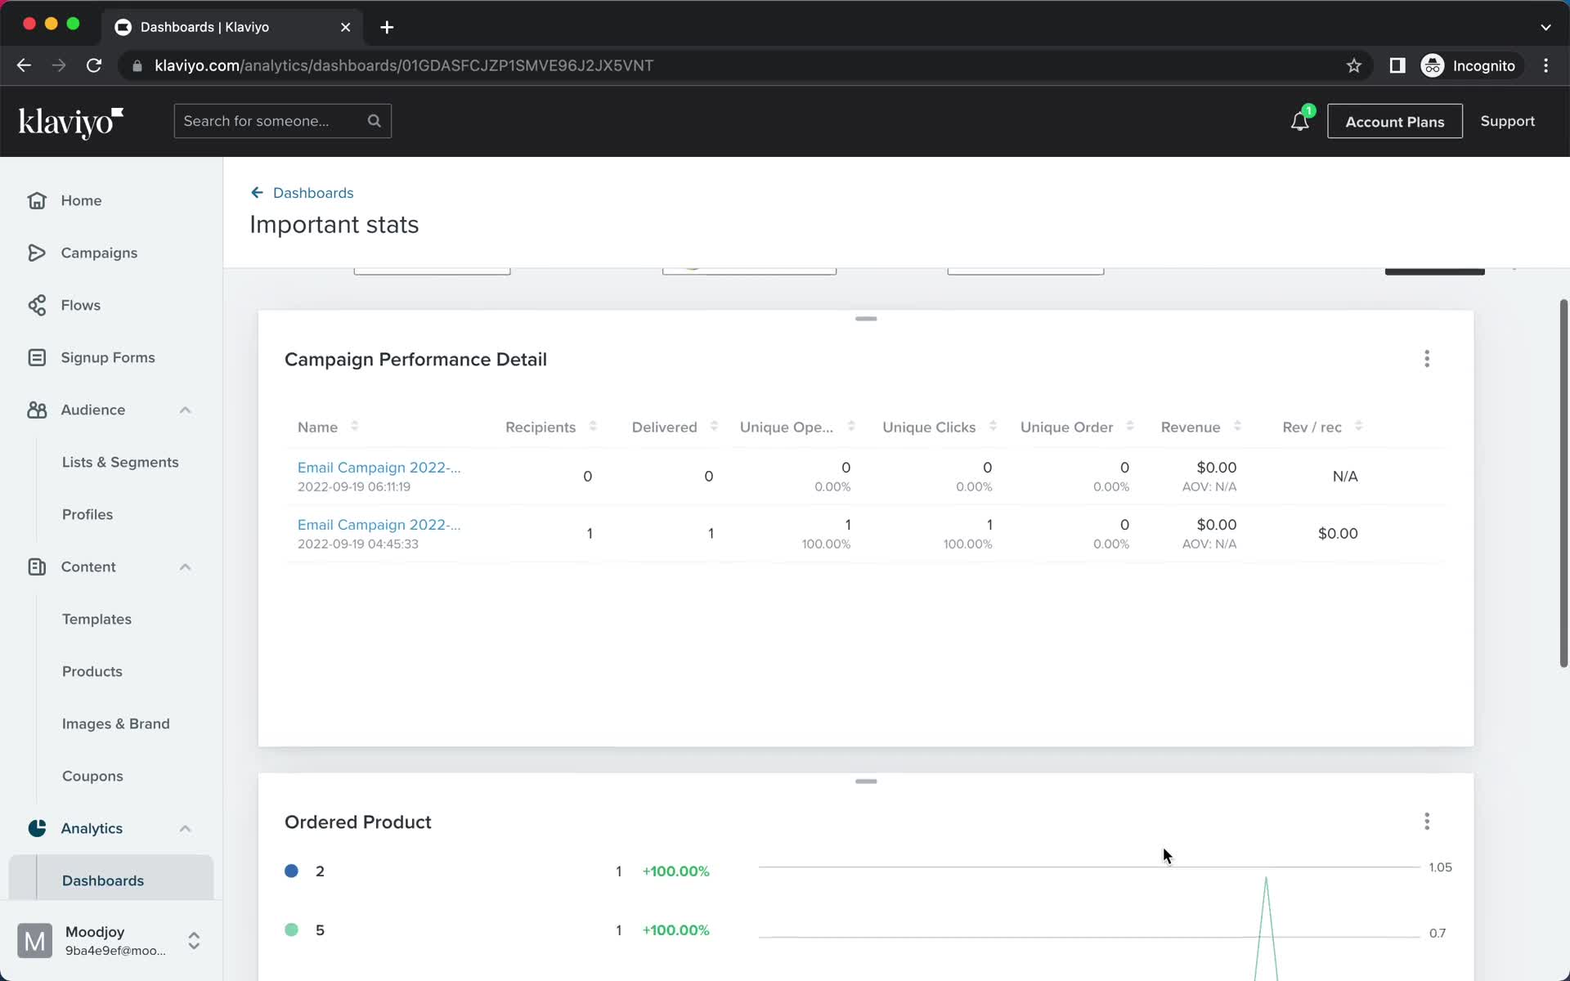Click the browser address bar URL
The image size is (1570, 981).
point(404,65)
